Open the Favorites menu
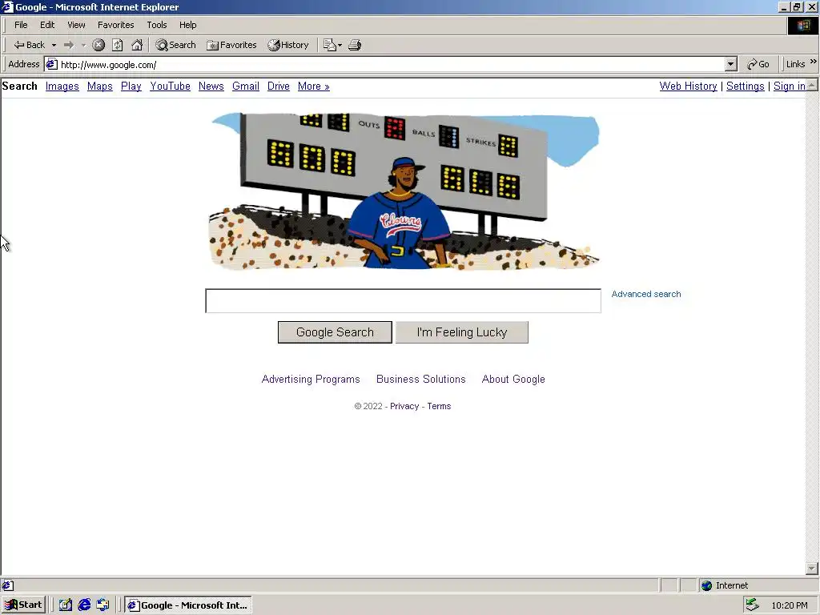This screenshot has height=615, width=820. coord(115,25)
